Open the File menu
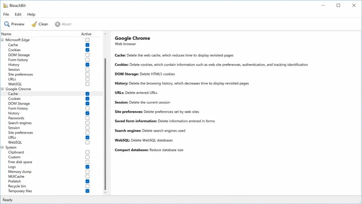The image size is (362, 204). click(x=6, y=14)
